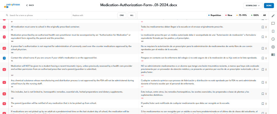Viewport: 277px width, 114px height.
Task: Edit translation 'Esto incluye, entre otros'
Action: 195,93
